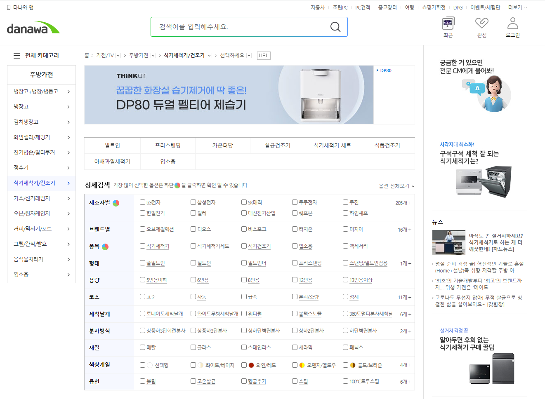The height and width of the screenshot is (399, 545).
Task: Click the pie chart icon next to 품목
Action: tap(105, 247)
